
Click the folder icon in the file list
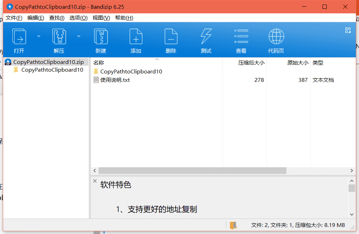click(96, 72)
